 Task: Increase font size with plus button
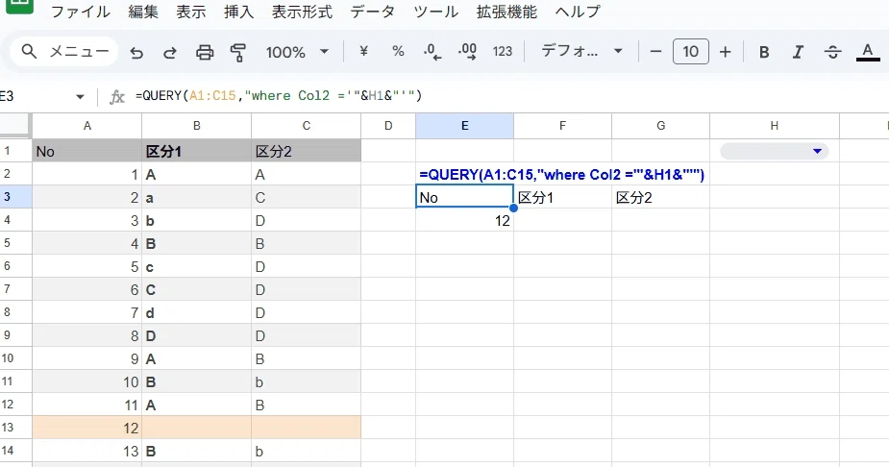click(x=725, y=52)
